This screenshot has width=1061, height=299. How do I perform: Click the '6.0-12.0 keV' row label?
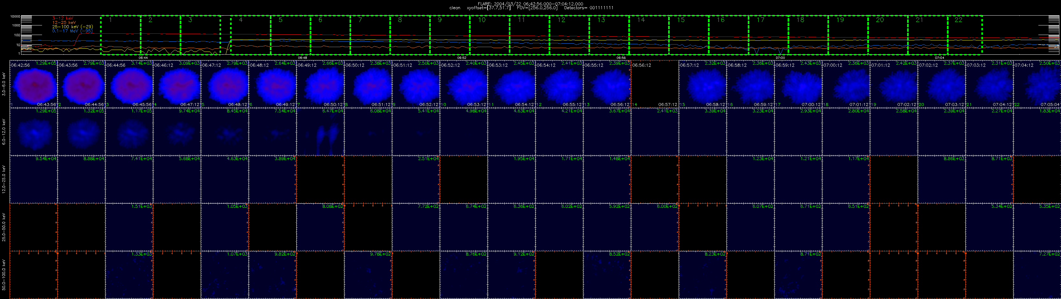pyautogui.click(x=4, y=132)
